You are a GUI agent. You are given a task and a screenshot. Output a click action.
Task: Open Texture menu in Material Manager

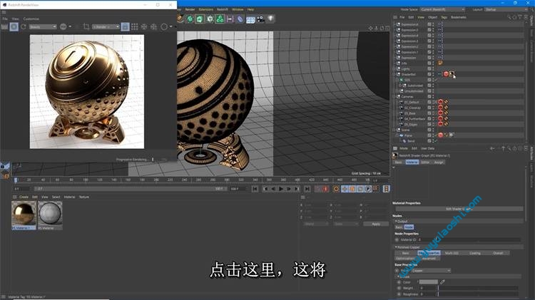click(x=84, y=197)
